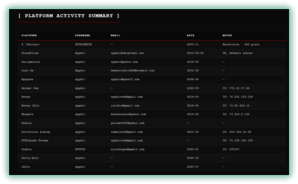
Task: Click email noizthagod@gmail.com
Action: coord(128,149)
